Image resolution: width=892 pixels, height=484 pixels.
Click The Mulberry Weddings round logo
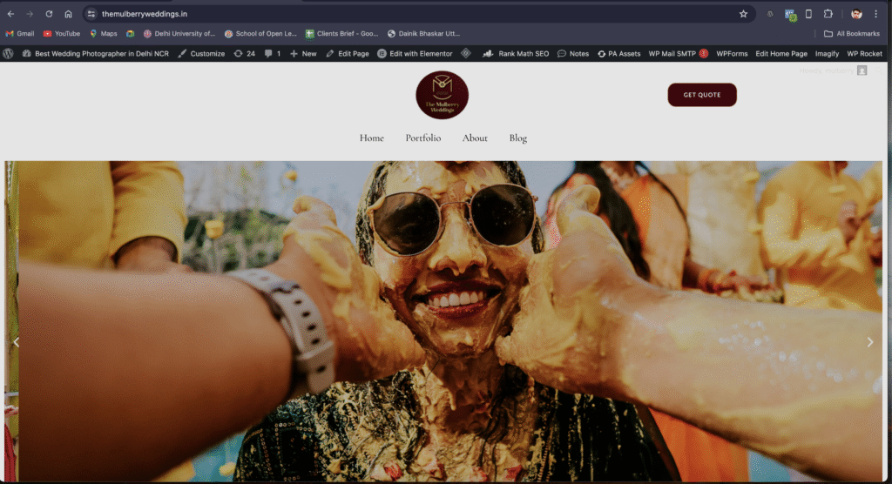442,95
